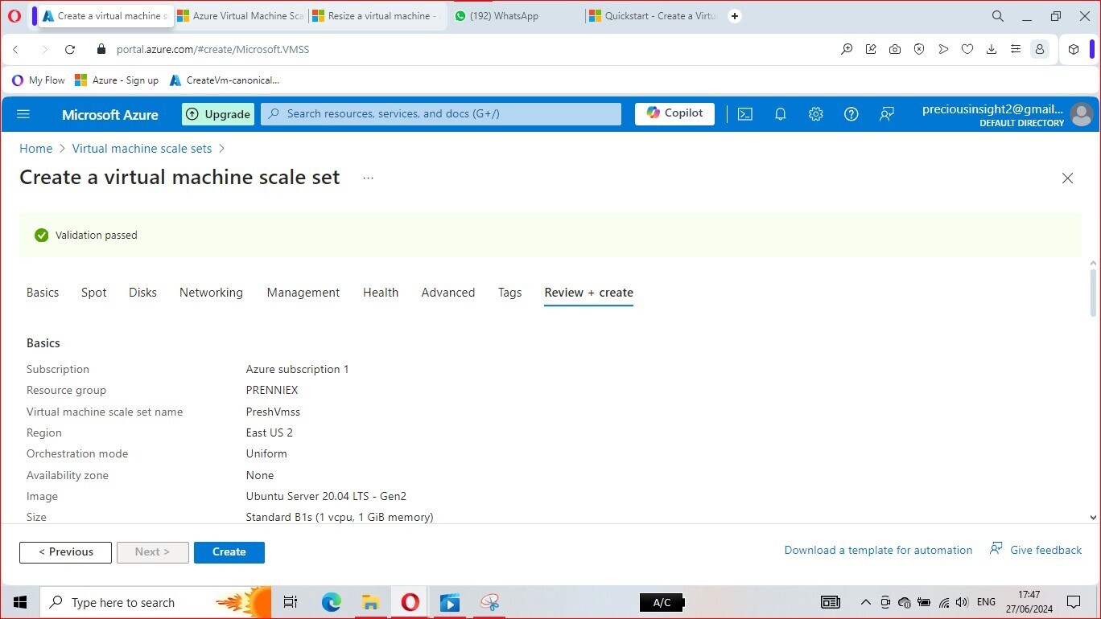Close the Create a virtual machine scale set blade
Viewport: 1101px width, 619px height.
pyautogui.click(x=1067, y=178)
